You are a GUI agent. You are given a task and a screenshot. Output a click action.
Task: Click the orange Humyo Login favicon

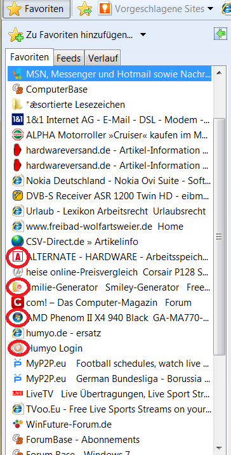coord(18,348)
